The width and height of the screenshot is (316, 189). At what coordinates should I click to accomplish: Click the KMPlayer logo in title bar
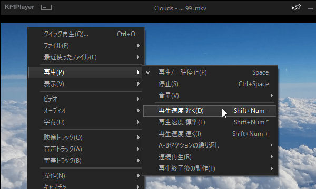(19, 7)
